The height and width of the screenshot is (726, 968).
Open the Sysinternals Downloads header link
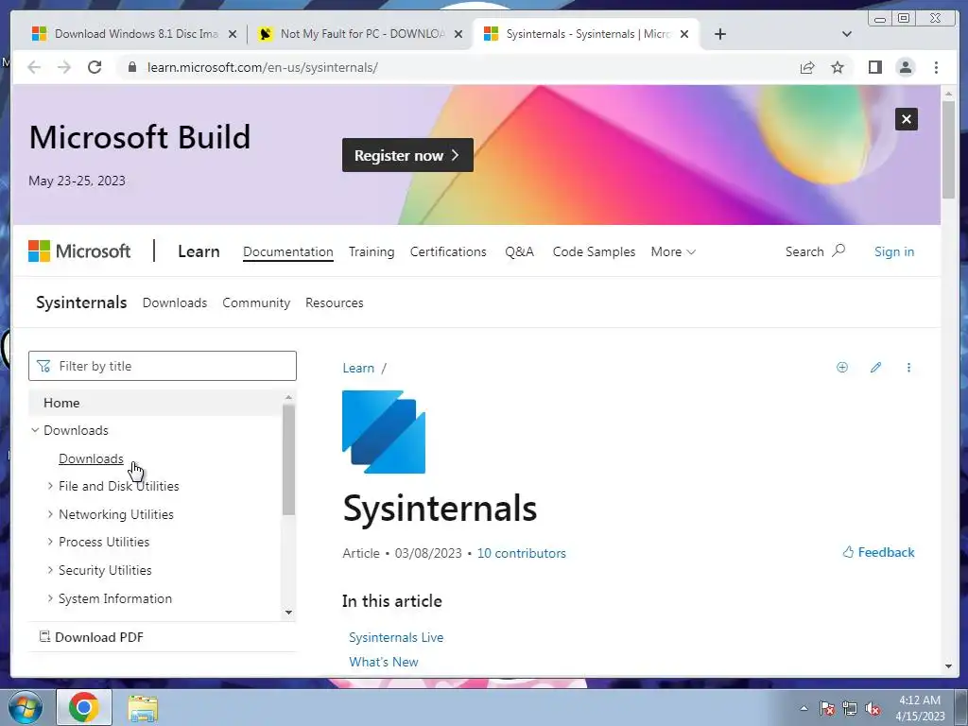click(x=175, y=302)
